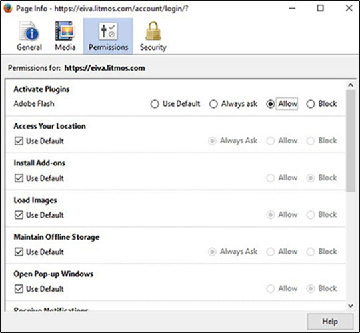Select Always Ask for Maintain Offline Storage
The width and height of the screenshot is (360, 333).
click(212, 252)
